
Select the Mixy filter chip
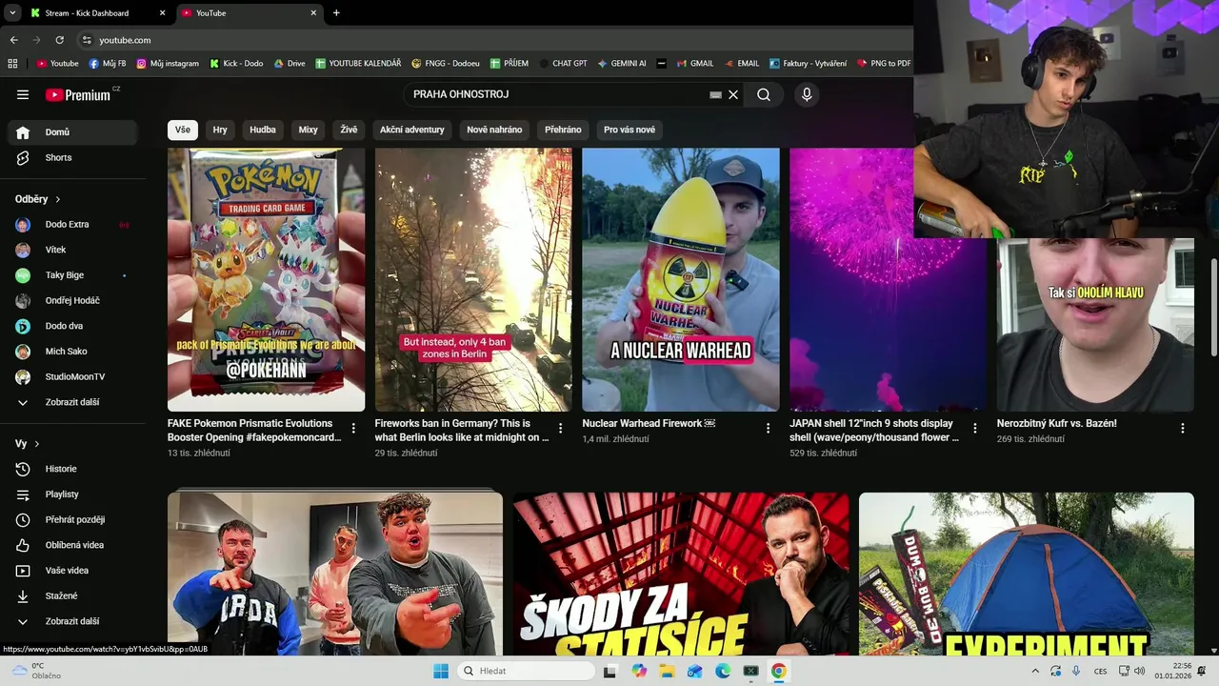pyautogui.click(x=308, y=130)
